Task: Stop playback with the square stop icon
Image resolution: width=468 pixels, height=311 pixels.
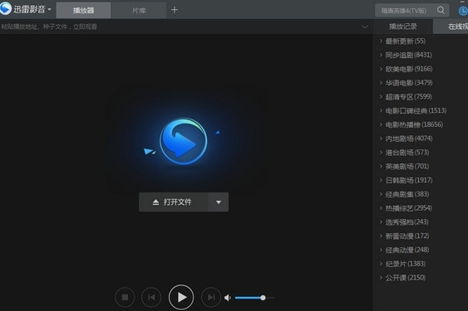Action: (x=125, y=297)
